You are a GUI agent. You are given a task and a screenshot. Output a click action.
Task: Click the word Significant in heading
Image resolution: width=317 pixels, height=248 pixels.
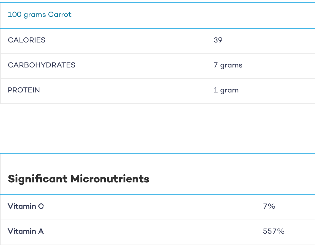(x=38, y=179)
